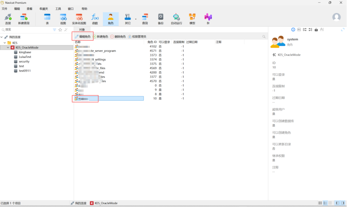The height and width of the screenshot is (207, 347).
Task: Click the 自动运行 (Automation) robot icon
Action: (176, 18)
